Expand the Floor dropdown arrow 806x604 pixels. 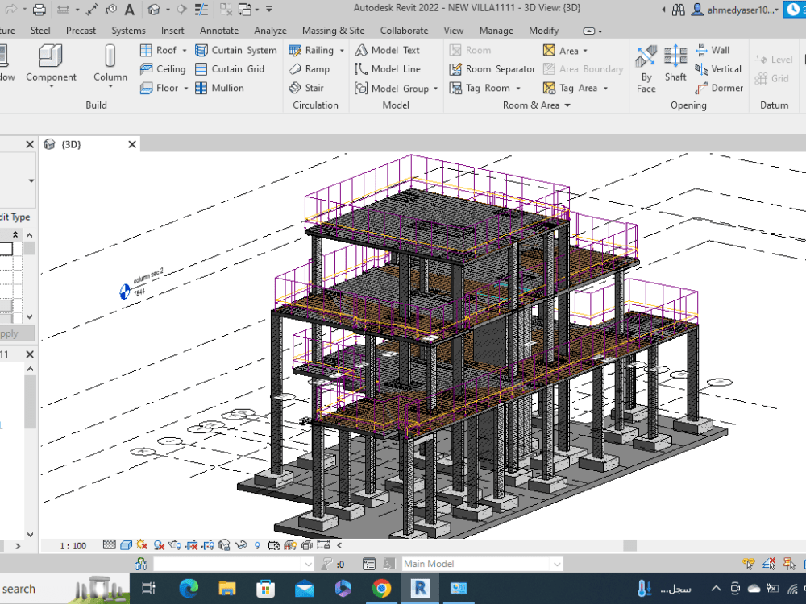click(x=186, y=89)
